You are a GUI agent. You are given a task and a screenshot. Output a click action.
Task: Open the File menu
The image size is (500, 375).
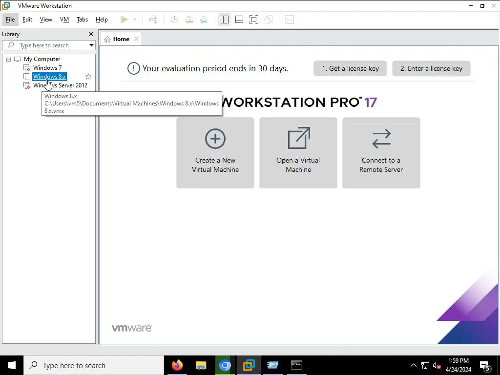coord(10,20)
